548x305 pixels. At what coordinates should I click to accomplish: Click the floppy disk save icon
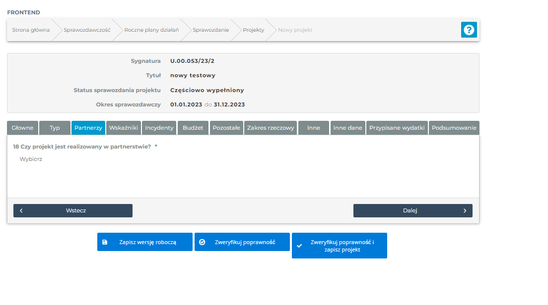tap(105, 243)
